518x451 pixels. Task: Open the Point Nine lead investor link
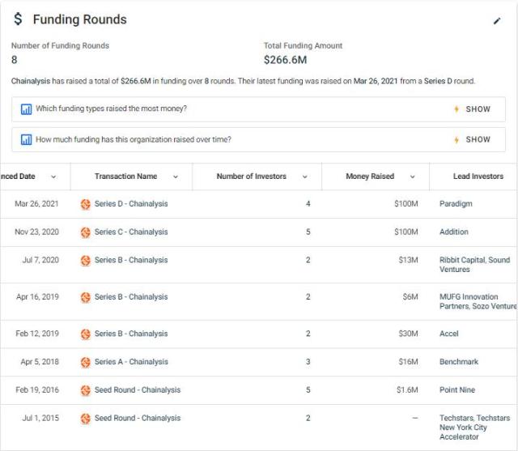(x=457, y=390)
